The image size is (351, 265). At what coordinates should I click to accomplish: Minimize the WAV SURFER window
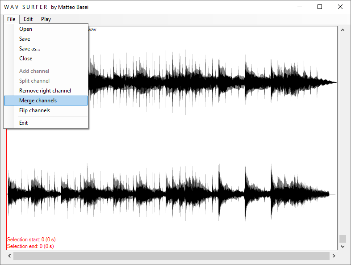(x=300, y=7)
